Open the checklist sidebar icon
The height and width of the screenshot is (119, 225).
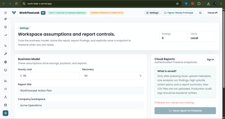click(6, 89)
